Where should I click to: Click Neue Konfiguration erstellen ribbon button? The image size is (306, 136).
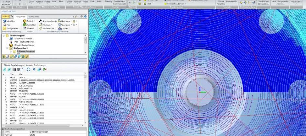click(280, 2)
